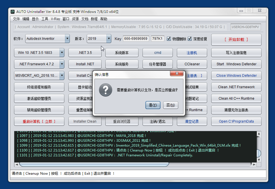Click the USERCHI-GD8THPV computer name field
This screenshot has height=189, width=275.
click(246, 27)
